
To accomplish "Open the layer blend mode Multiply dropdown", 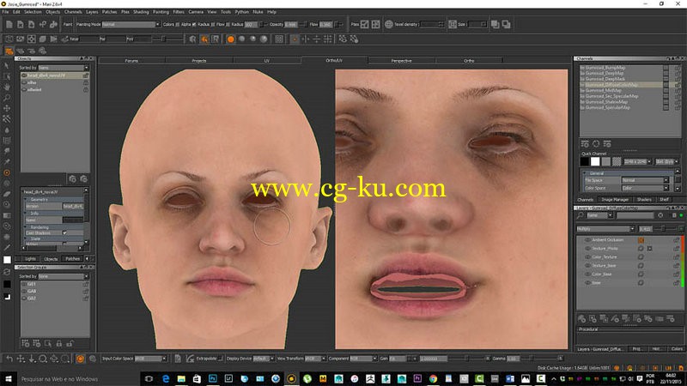I will coord(605,229).
